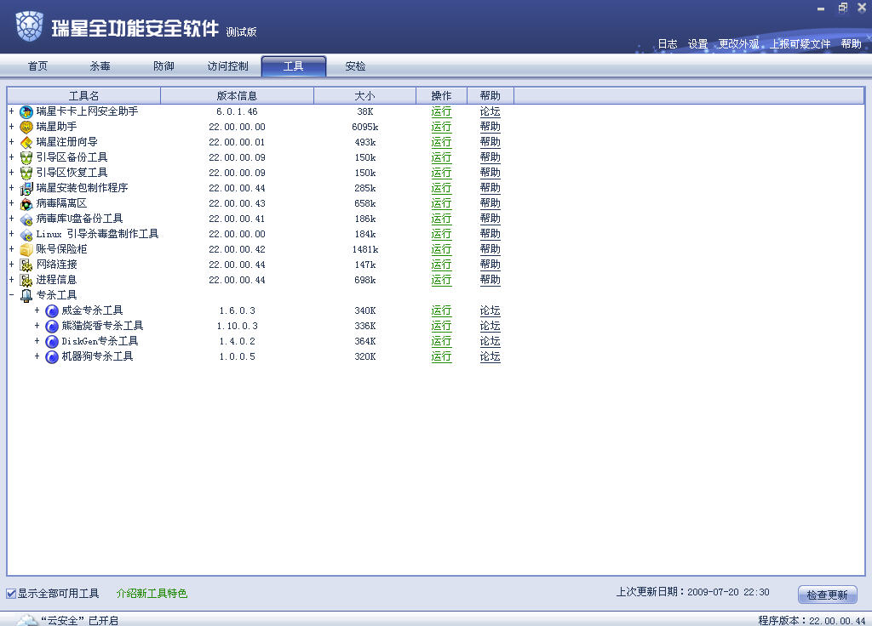Run 熊猫烧香专杀工具 via 运行 link

(441, 326)
